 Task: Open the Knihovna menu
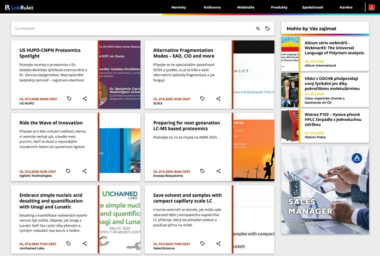tap(212, 7)
